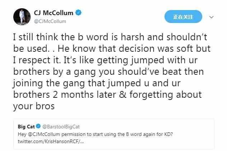Click "Hey" at start of quoted tweet
This screenshot has height=151, width=227.
(x=22, y=134)
